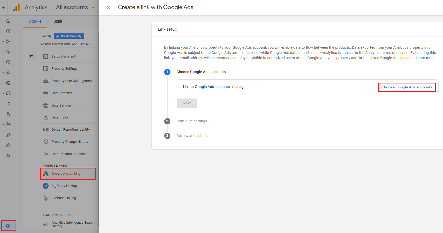Expand the Analysis sidebar arrow
443x233 pixels.
tap(3, 124)
